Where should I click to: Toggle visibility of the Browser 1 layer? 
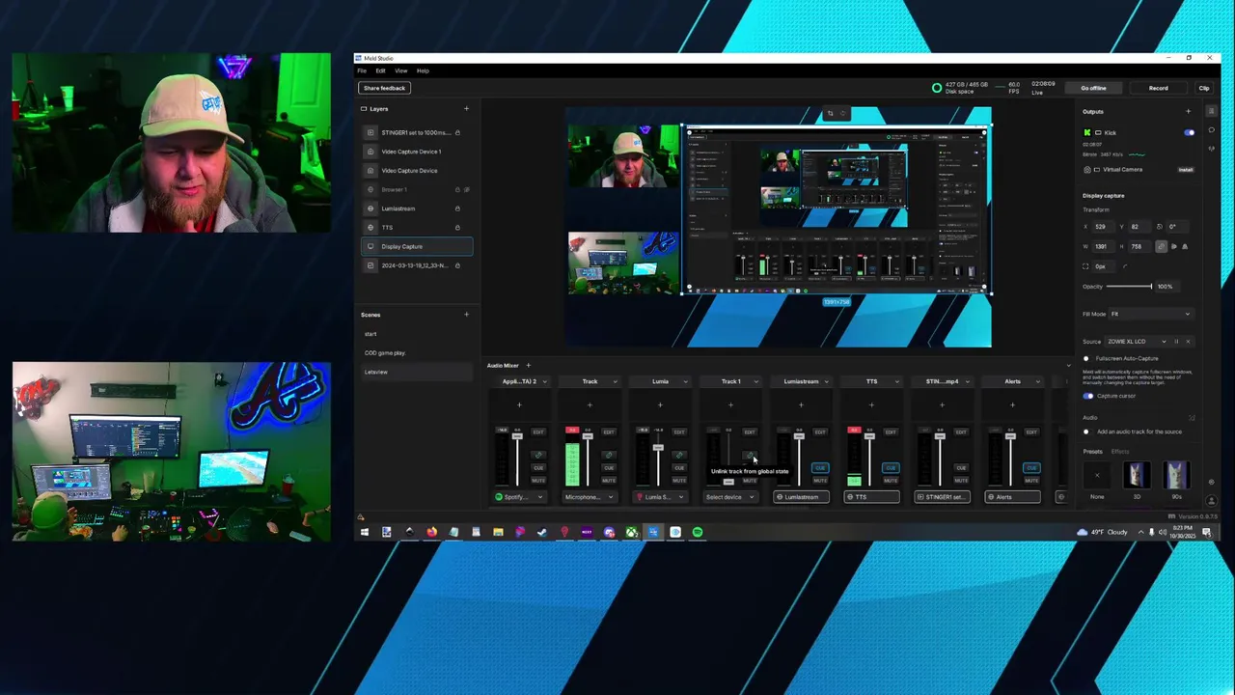pos(467,189)
